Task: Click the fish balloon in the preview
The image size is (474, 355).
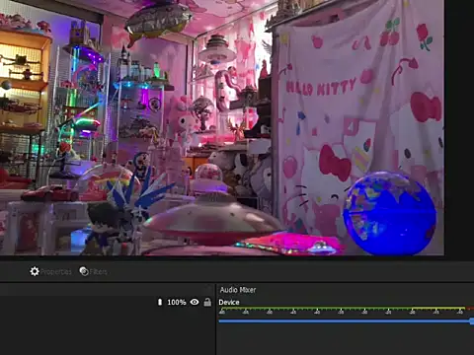Action: pos(159,21)
